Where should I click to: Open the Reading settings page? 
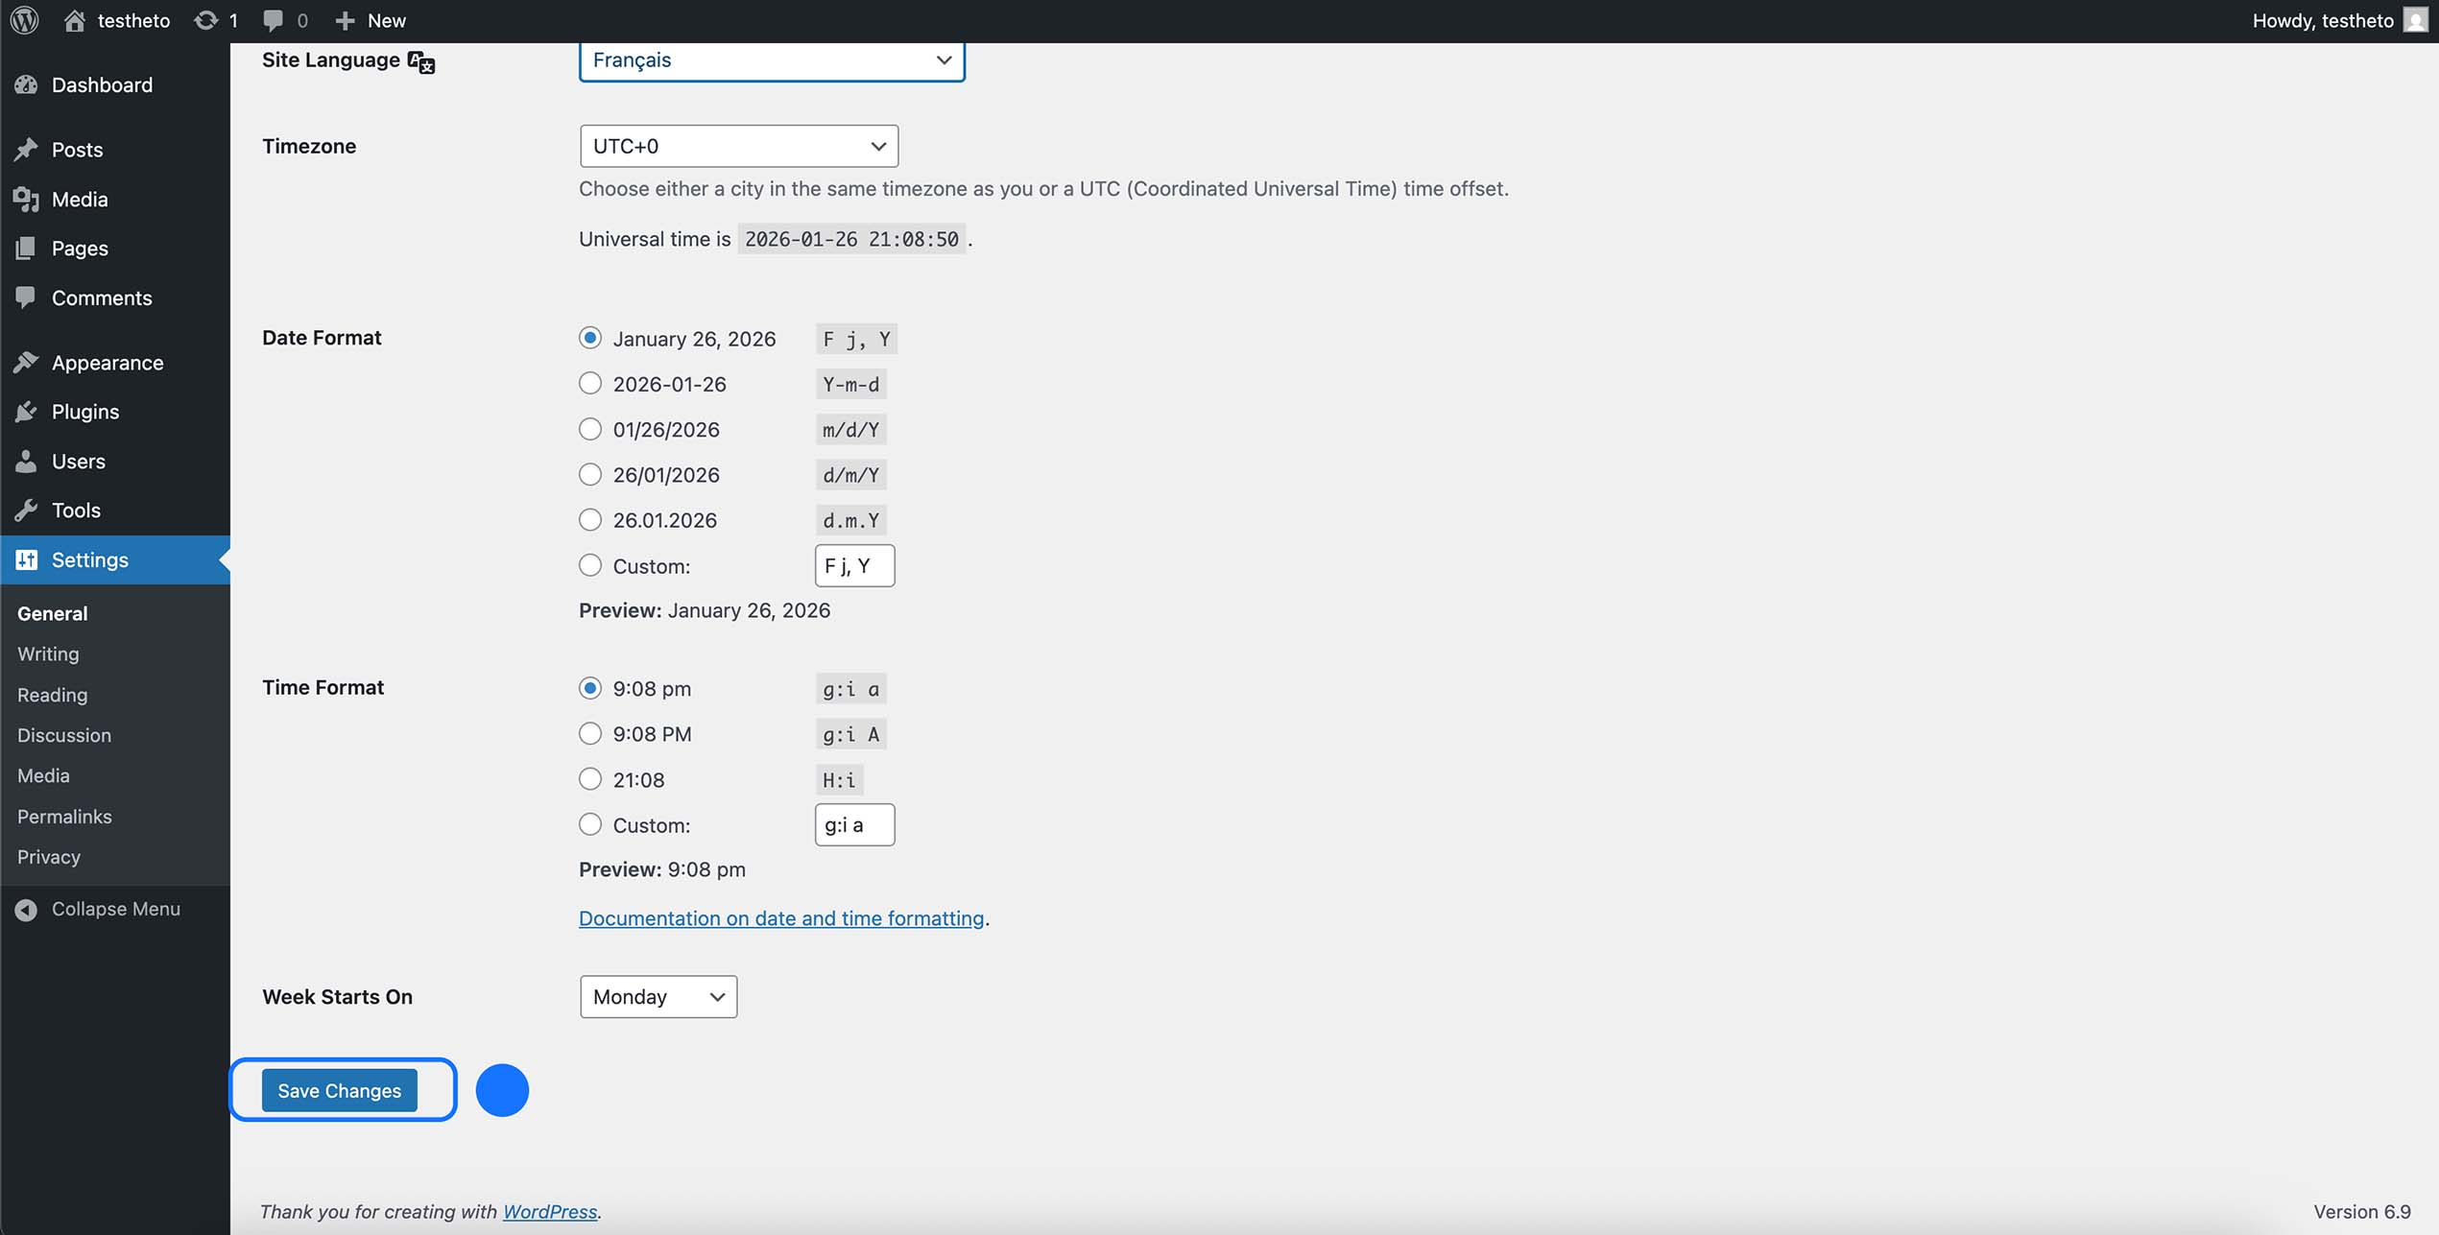(x=51, y=695)
